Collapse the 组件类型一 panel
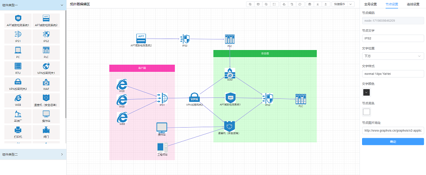 (x=62, y=5)
